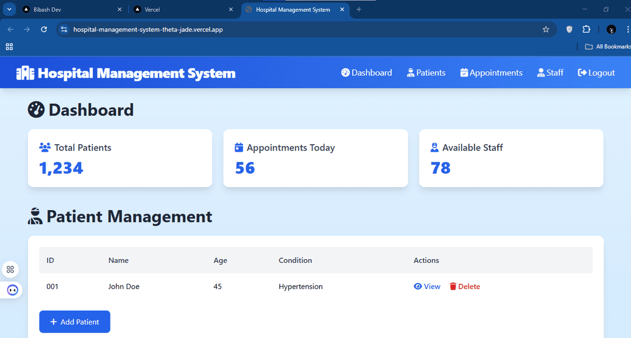The width and height of the screenshot is (631, 338).
Task: Open the Staff nav link
Action: point(550,73)
